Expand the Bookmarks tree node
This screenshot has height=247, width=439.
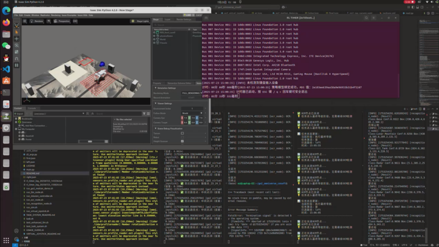click(16, 119)
